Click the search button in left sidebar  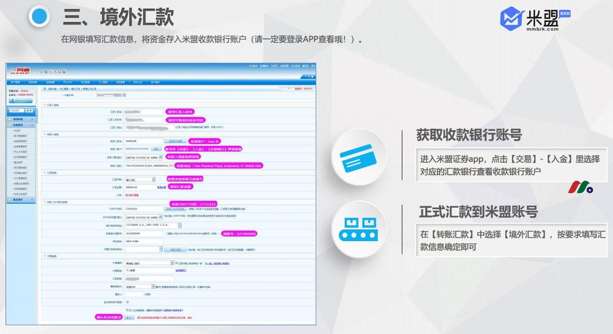point(29,110)
